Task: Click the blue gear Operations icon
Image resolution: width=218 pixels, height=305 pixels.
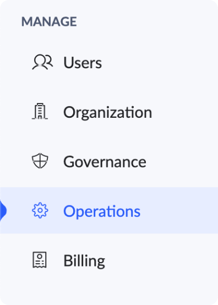Action: tap(40, 210)
